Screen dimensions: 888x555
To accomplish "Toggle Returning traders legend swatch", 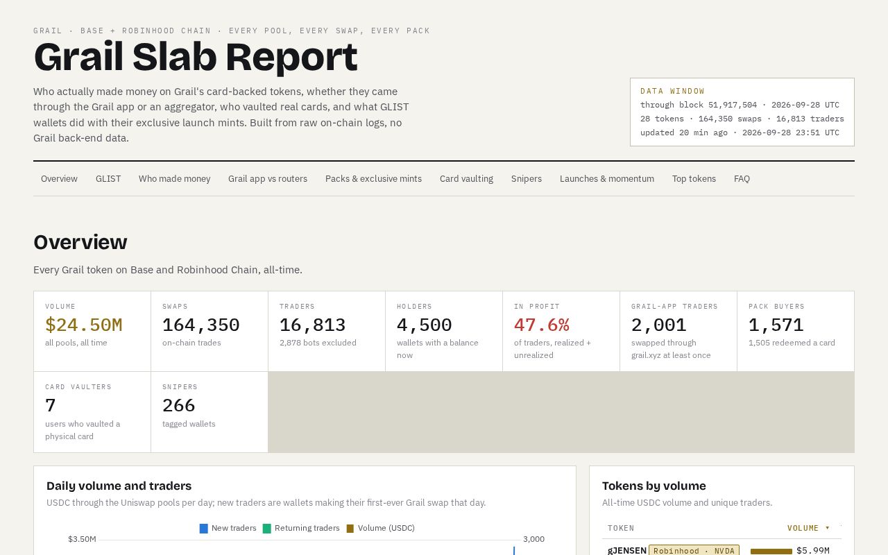I will pyautogui.click(x=267, y=529).
